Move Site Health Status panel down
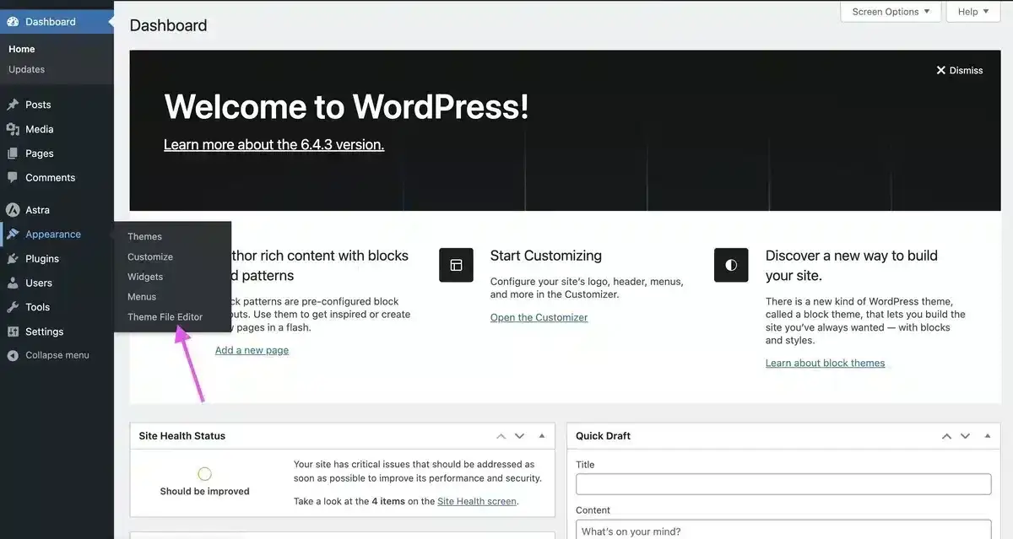This screenshot has width=1013, height=539. pyautogui.click(x=520, y=436)
